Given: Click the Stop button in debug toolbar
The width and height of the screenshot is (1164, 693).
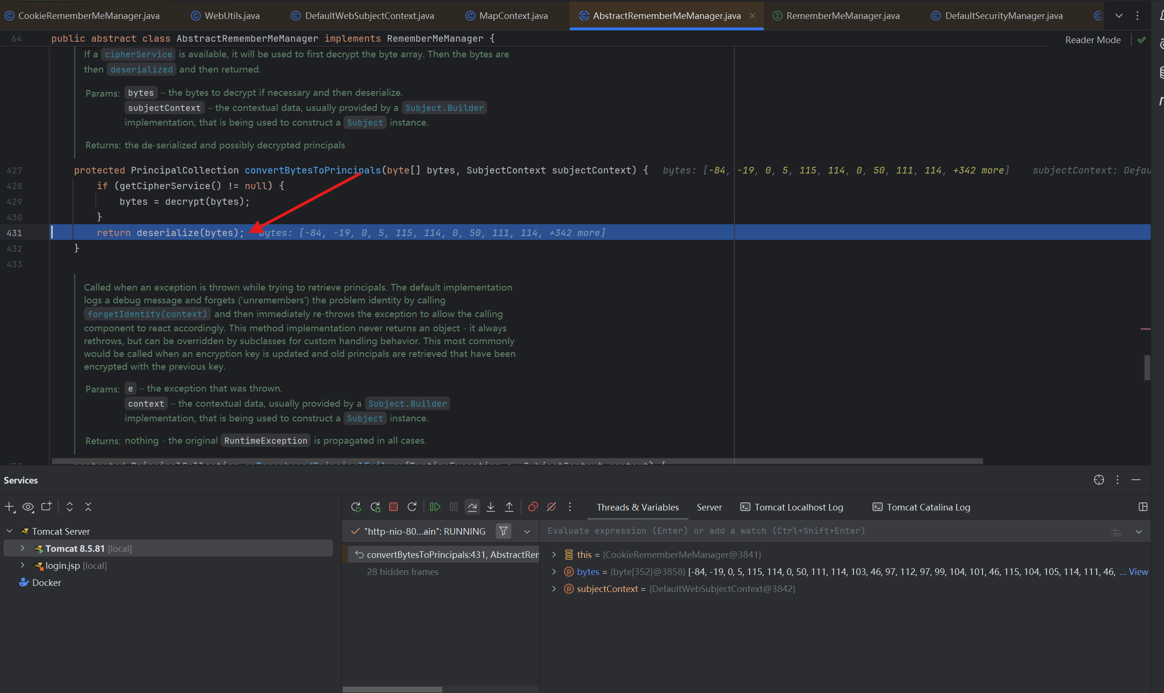Looking at the screenshot, I should tap(393, 507).
